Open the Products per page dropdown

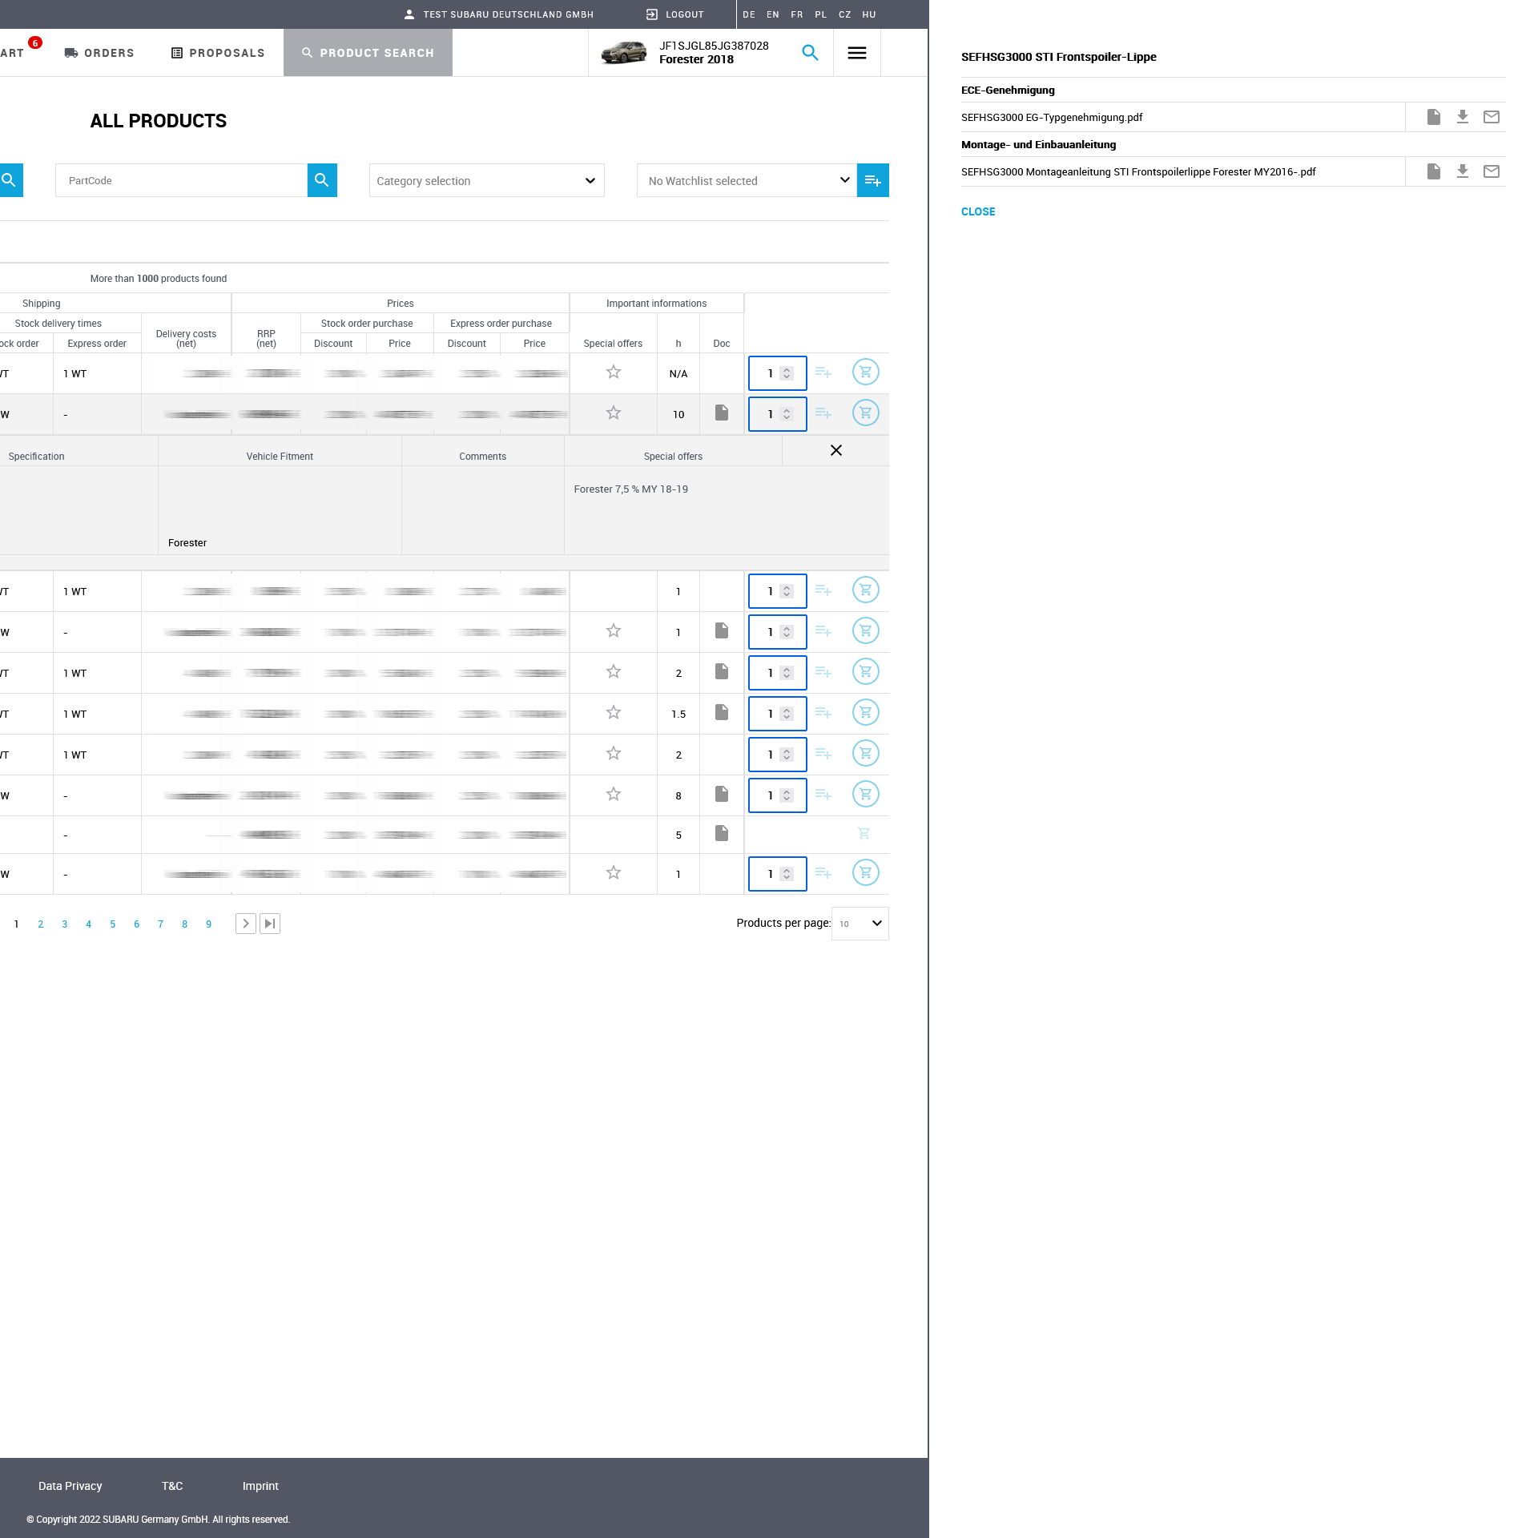click(860, 924)
